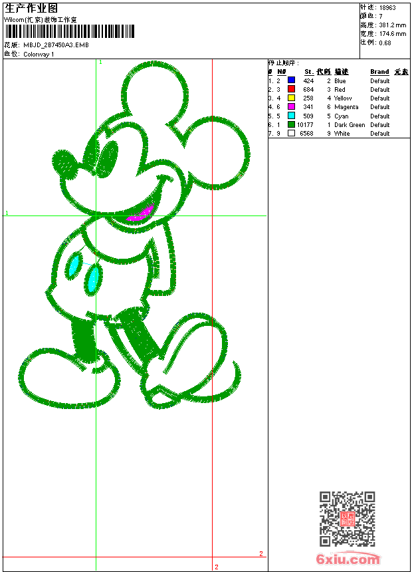The width and height of the screenshot is (412, 572).
Task: Click the 停止顺序 heading
Action: point(284,63)
